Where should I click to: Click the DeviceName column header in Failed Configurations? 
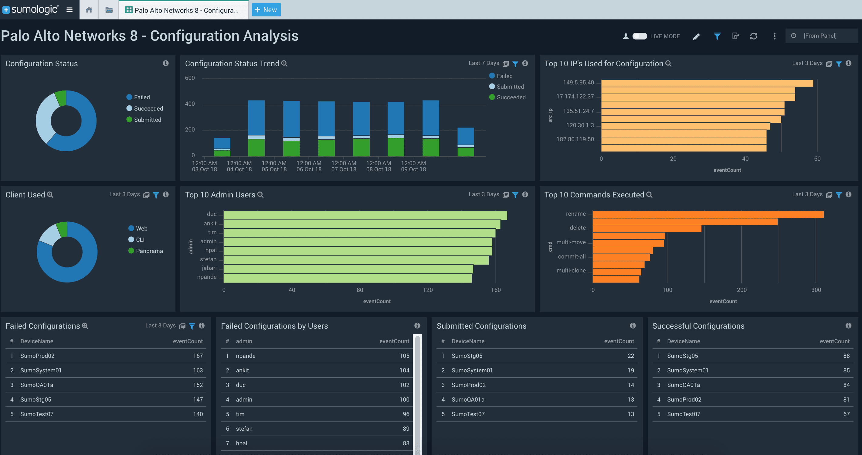37,341
